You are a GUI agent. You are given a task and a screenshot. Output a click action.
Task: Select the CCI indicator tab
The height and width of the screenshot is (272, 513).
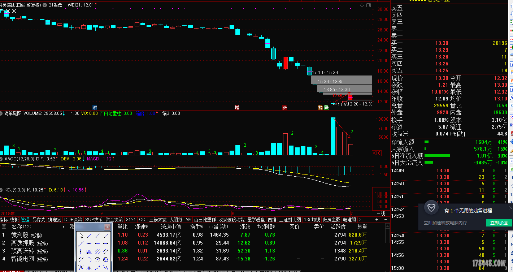coord(143,219)
